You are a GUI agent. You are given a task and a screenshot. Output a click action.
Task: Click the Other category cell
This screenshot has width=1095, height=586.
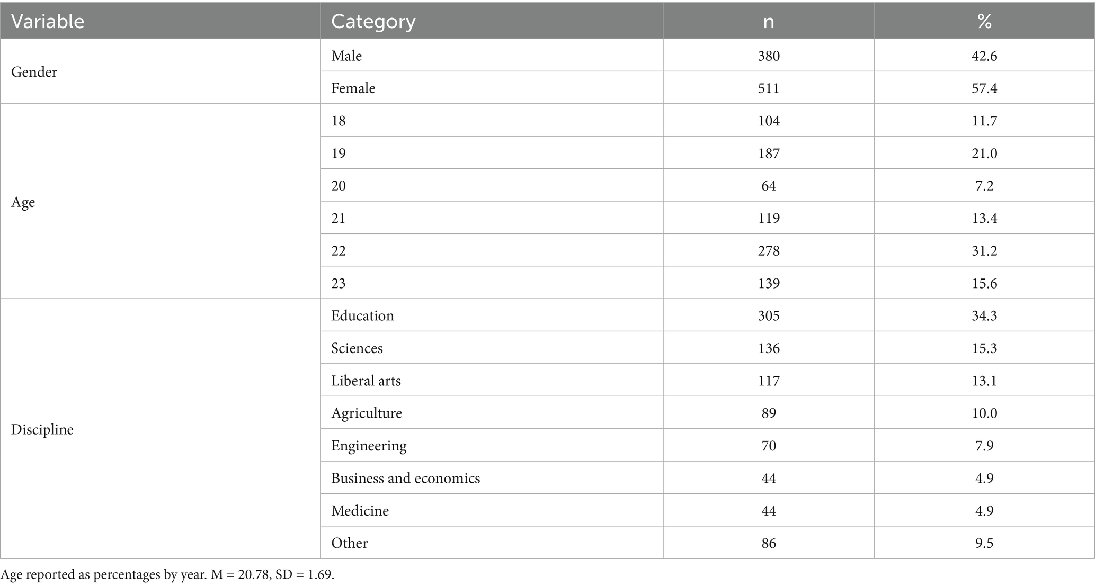click(349, 543)
